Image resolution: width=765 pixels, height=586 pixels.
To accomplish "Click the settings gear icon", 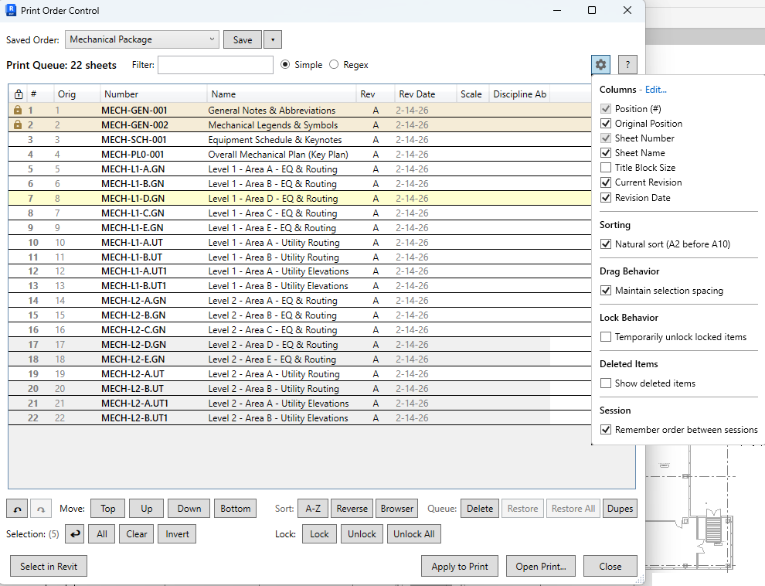I will pos(601,65).
